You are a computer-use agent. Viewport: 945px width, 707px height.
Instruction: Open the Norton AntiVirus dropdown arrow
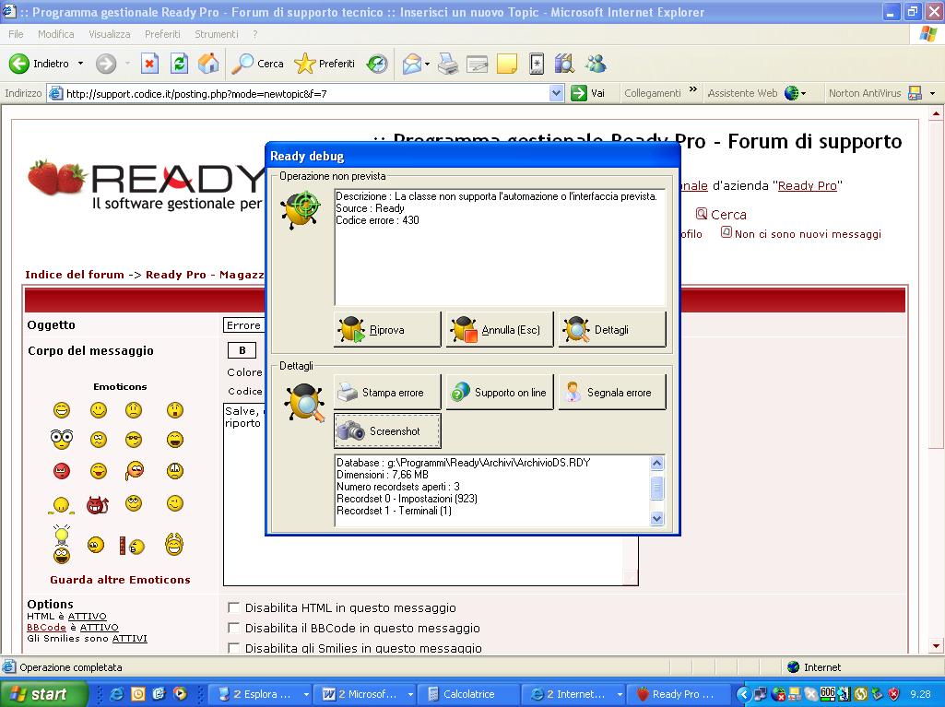[933, 93]
